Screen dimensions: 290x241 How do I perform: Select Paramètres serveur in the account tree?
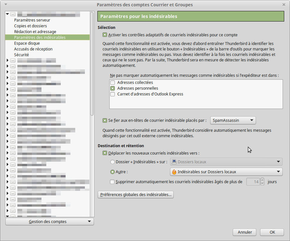32,20
